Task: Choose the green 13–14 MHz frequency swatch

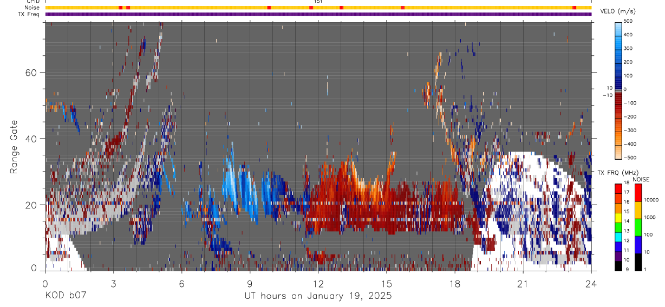Action: [618, 227]
